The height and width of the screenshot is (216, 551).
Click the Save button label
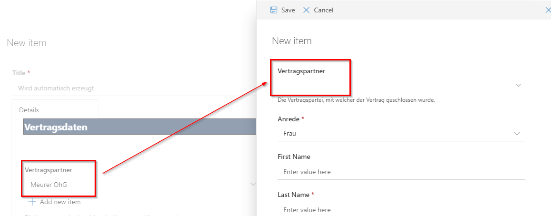pyautogui.click(x=288, y=10)
